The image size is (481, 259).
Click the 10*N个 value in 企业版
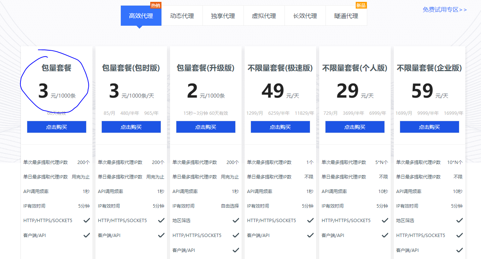click(x=455, y=162)
